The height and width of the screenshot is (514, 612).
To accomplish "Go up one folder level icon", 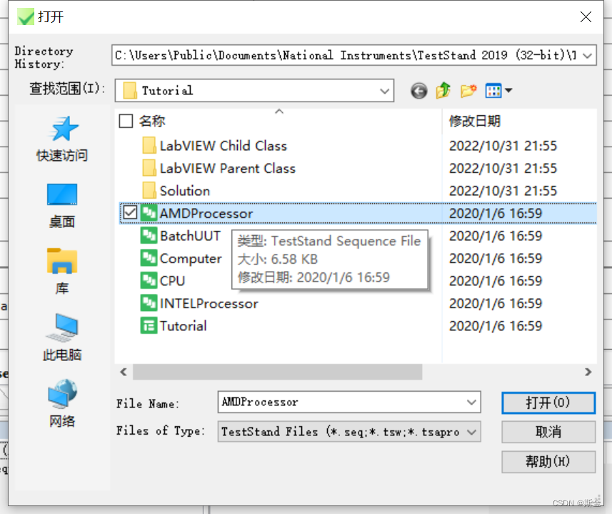I will tap(443, 91).
